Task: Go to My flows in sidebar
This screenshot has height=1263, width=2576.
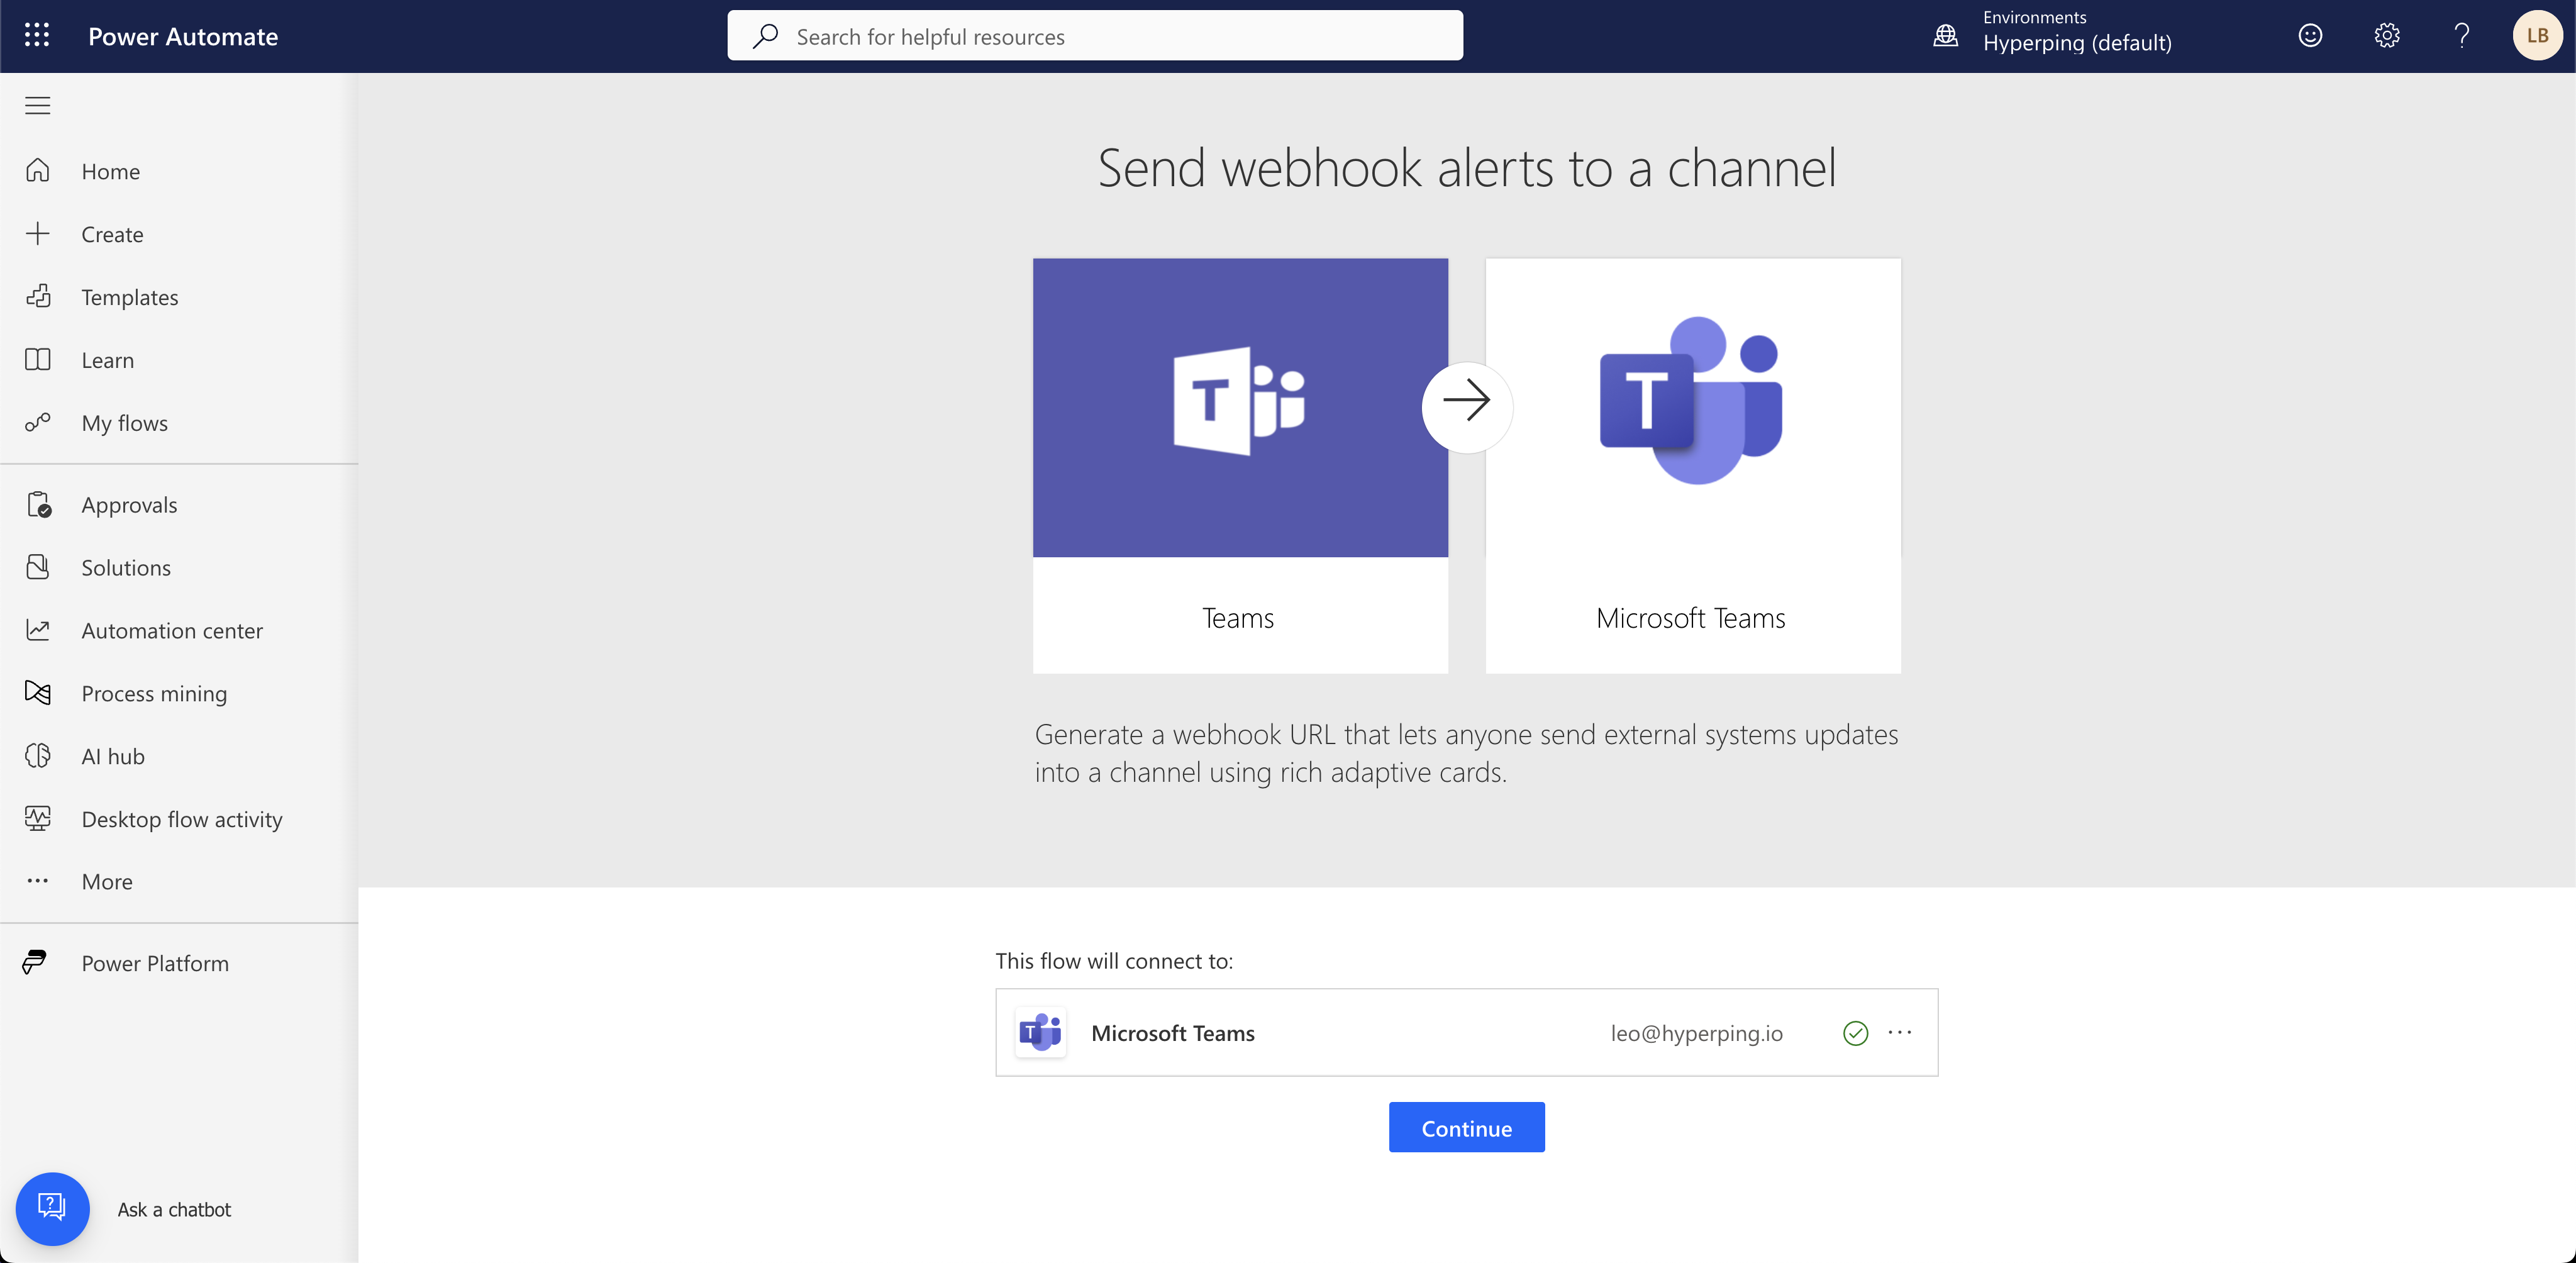Action: pyautogui.click(x=124, y=423)
